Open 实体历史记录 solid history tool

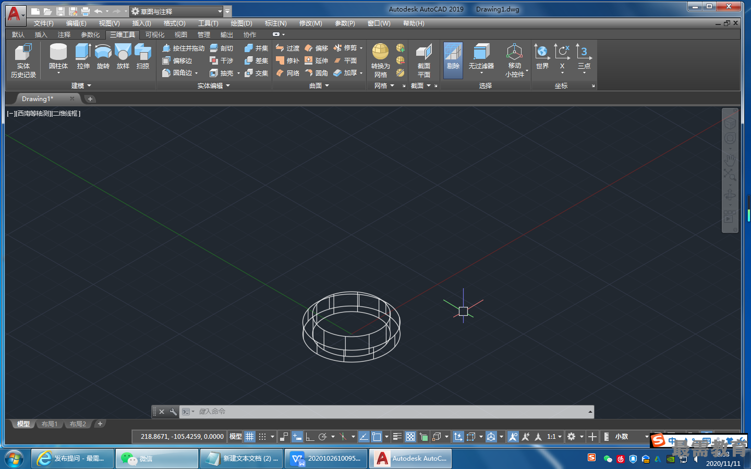23,60
